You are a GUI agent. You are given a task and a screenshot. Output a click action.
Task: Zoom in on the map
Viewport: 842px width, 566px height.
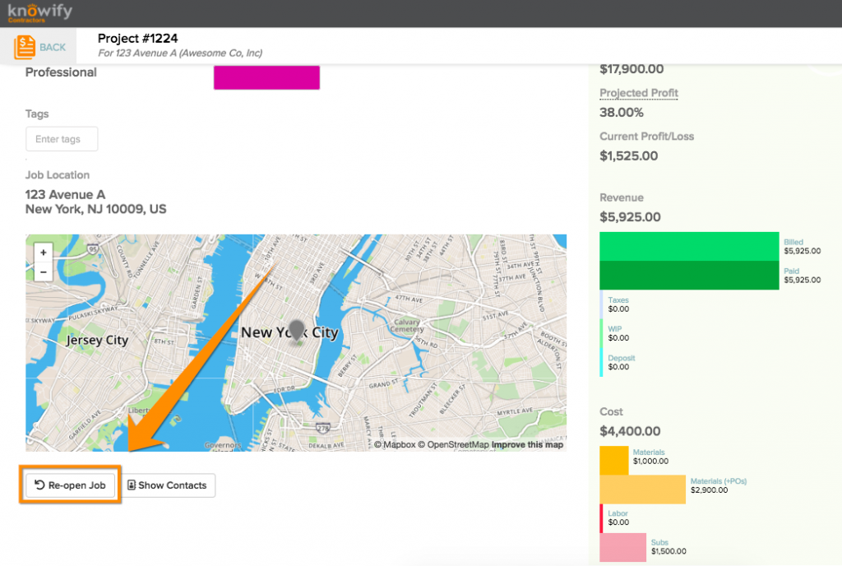[43, 252]
